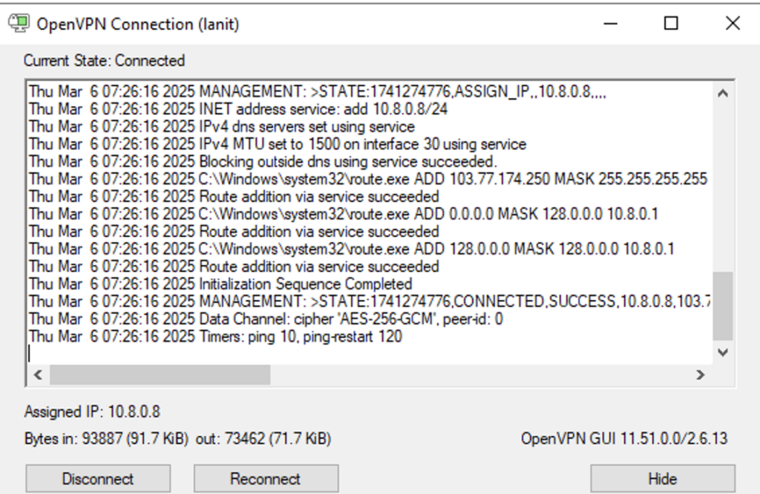Click the horizontal scroll left arrow
The height and width of the screenshot is (494, 760).
(38, 374)
